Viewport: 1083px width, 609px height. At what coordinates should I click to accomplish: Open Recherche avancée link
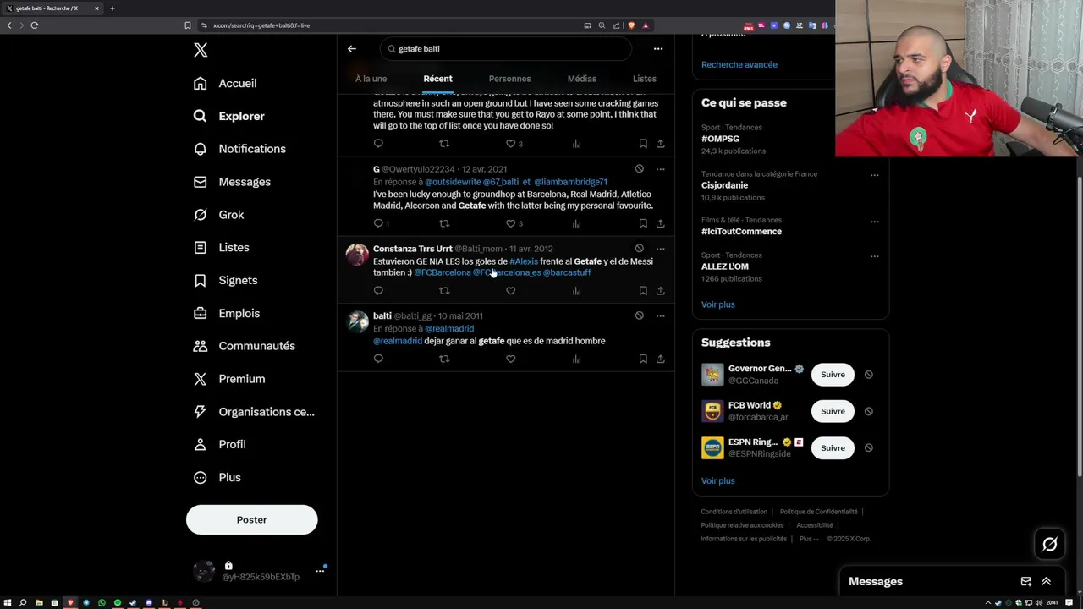tap(739, 64)
